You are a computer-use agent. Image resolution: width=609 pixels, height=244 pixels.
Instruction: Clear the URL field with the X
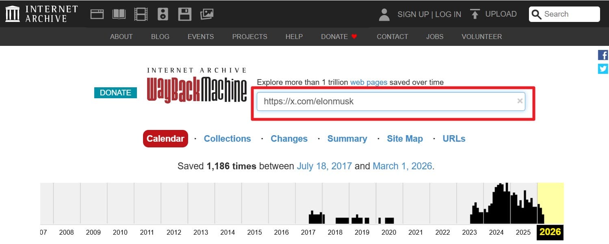(x=520, y=101)
